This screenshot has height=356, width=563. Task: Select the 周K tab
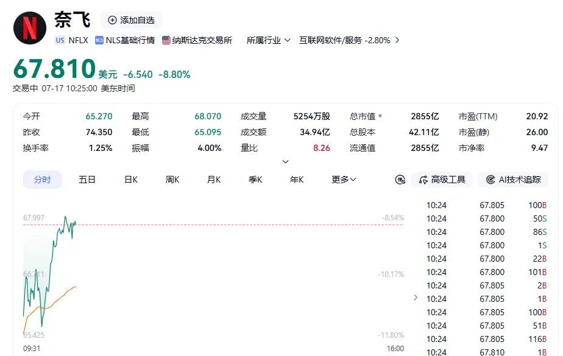click(172, 180)
